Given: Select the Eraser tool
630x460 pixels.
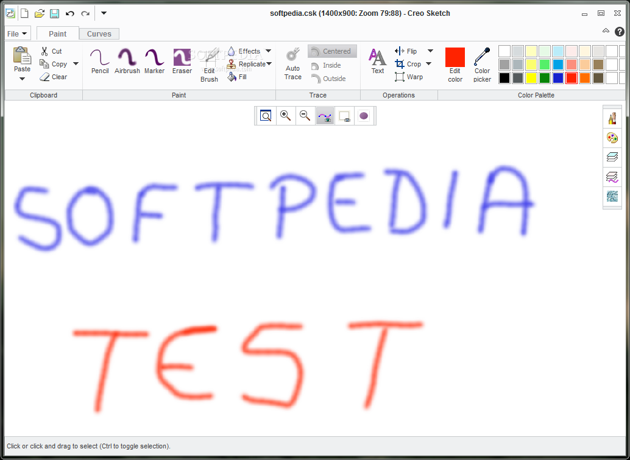Looking at the screenshot, I should pyautogui.click(x=182, y=61).
